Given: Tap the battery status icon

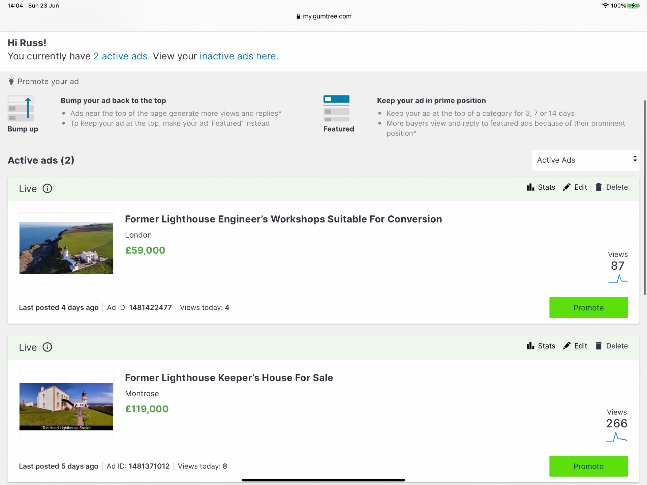Looking at the screenshot, I should point(634,6).
